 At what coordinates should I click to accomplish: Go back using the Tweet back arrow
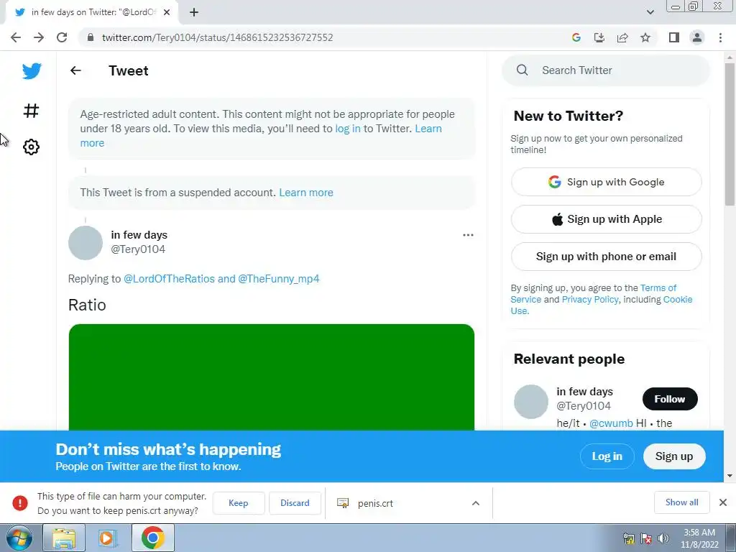pos(75,70)
